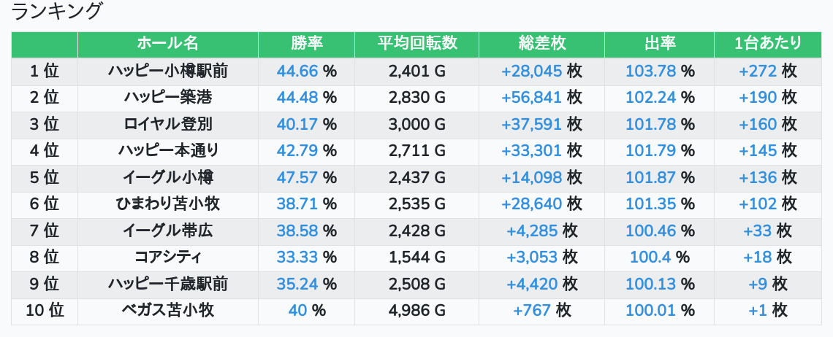Screen dimensions: 833x337
Task: Select the 47.57 win rate value
Action: tap(297, 177)
